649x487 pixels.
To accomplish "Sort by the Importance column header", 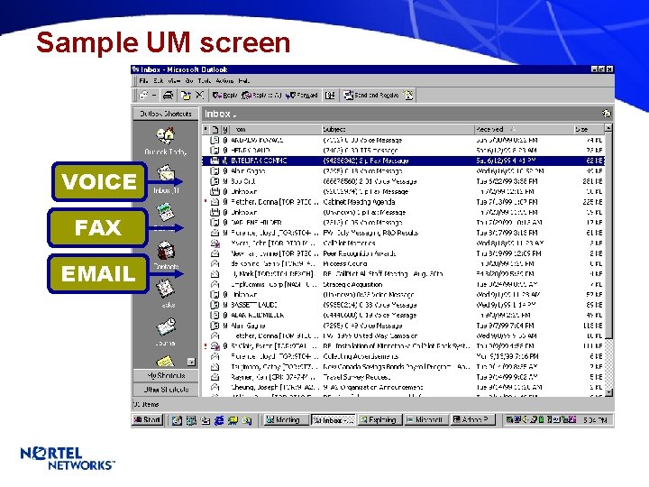I will (x=206, y=129).
